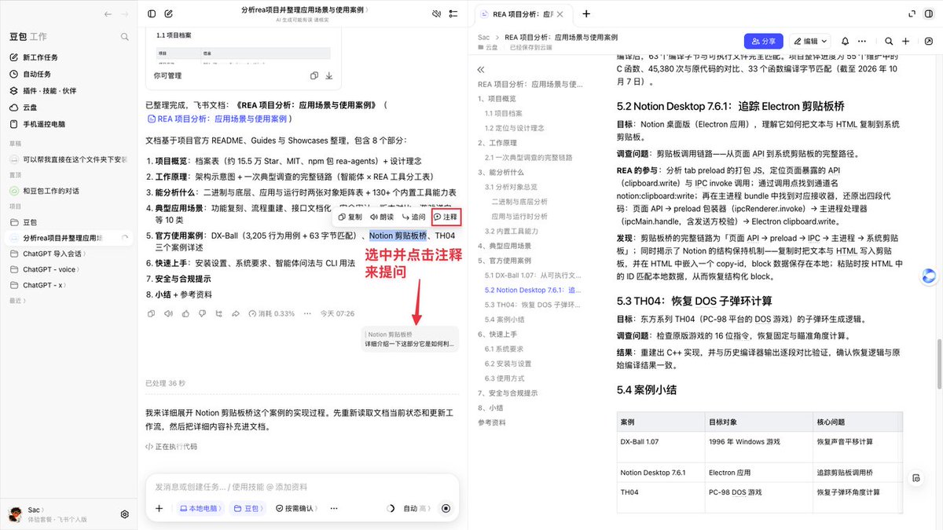Open search in the 豆包 sidebar
The height and width of the screenshot is (530, 943).
coord(124,37)
